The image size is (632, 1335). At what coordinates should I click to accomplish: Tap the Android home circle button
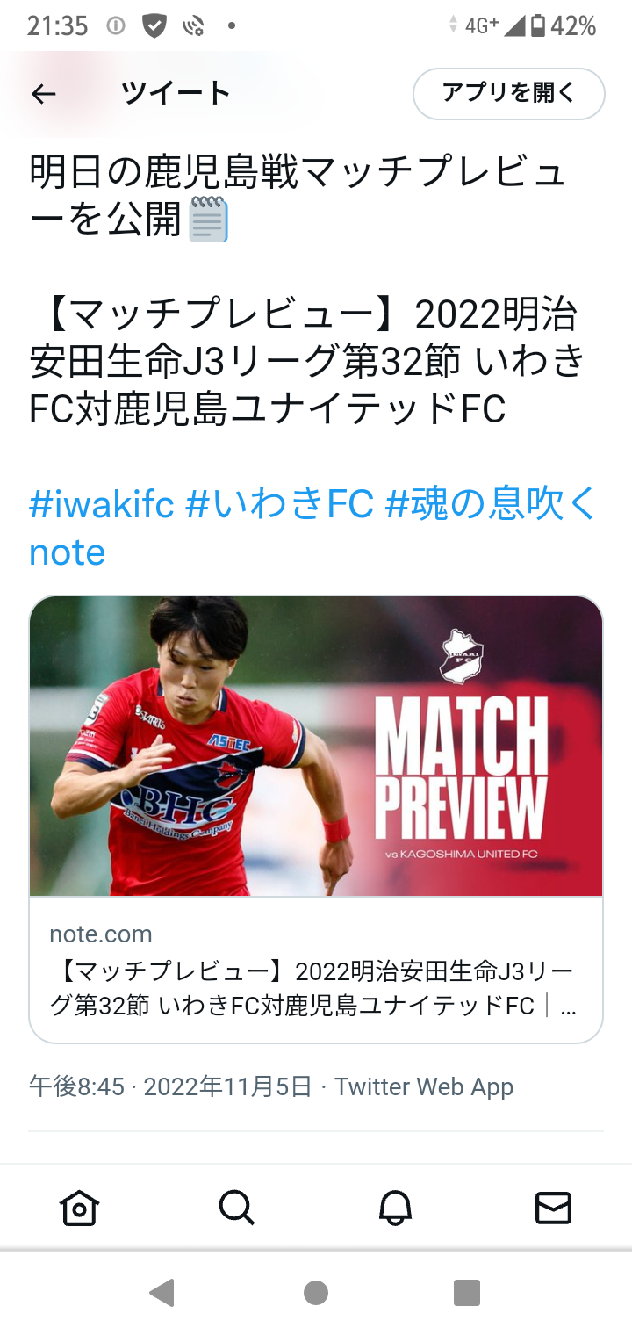tap(316, 1293)
